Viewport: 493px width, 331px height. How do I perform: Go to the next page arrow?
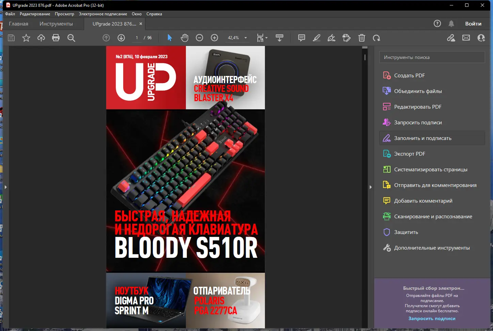click(121, 38)
